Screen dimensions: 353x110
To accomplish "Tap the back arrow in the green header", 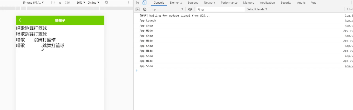I will (x=20, y=20).
